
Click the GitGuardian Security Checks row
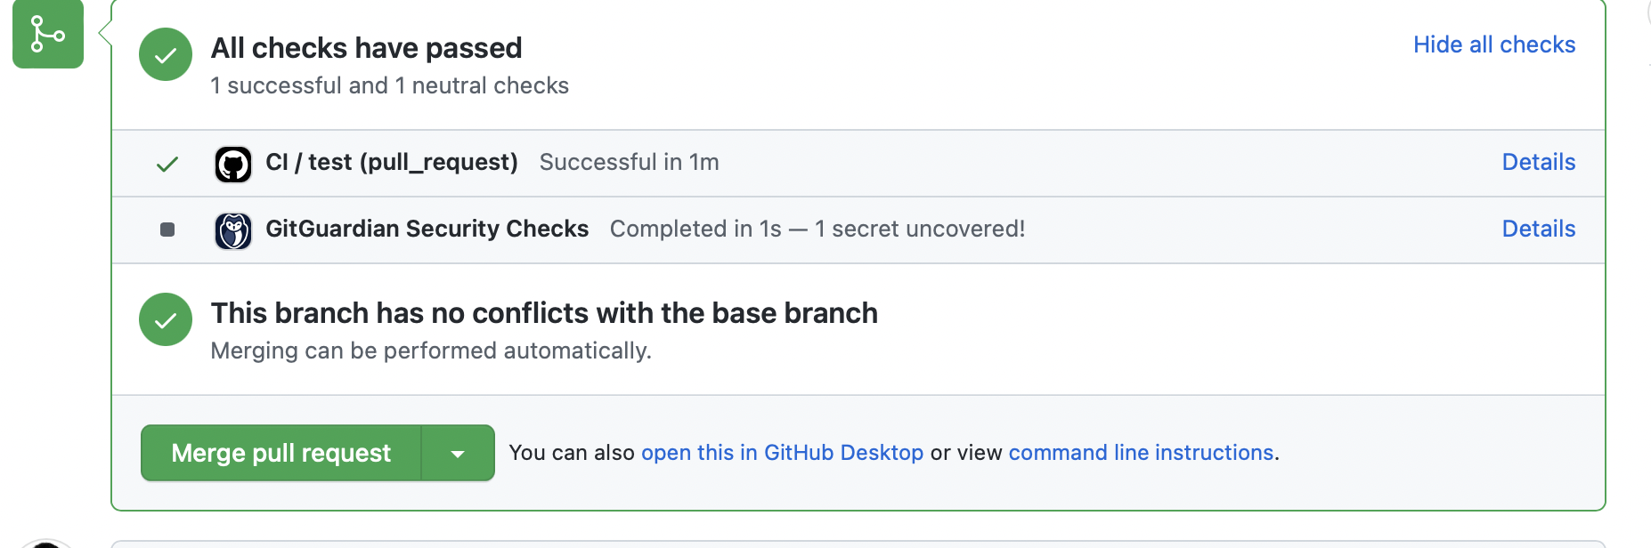tap(427, 229)
